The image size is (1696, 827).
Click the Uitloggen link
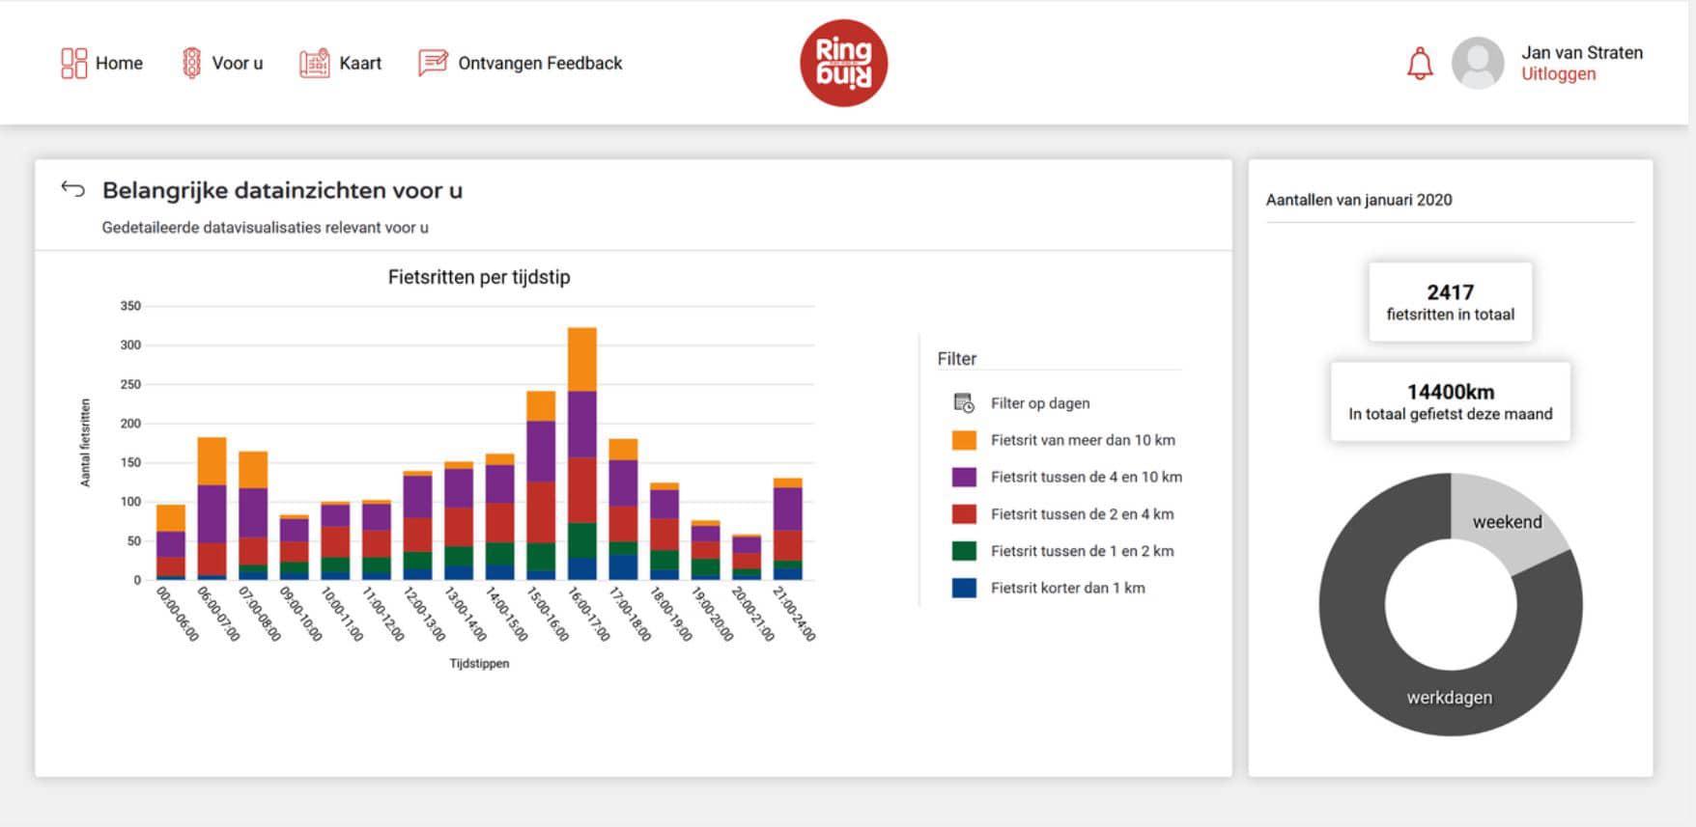[x=1558, y=74]
